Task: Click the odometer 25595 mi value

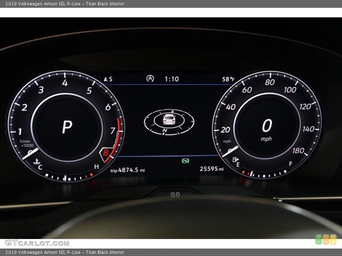Action: coord(212,169)
